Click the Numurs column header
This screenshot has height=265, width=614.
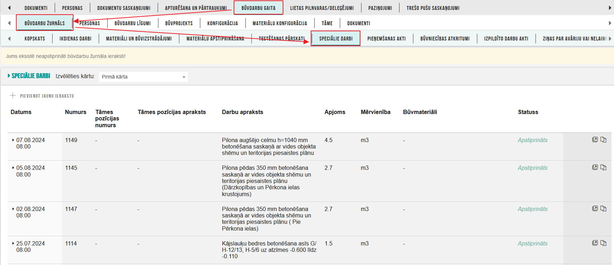coord(76,112)
